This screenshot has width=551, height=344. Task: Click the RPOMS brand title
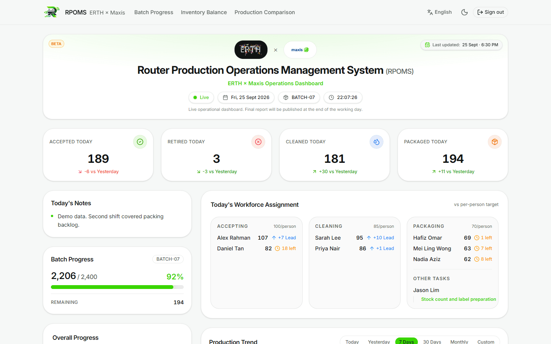[76, 12]
